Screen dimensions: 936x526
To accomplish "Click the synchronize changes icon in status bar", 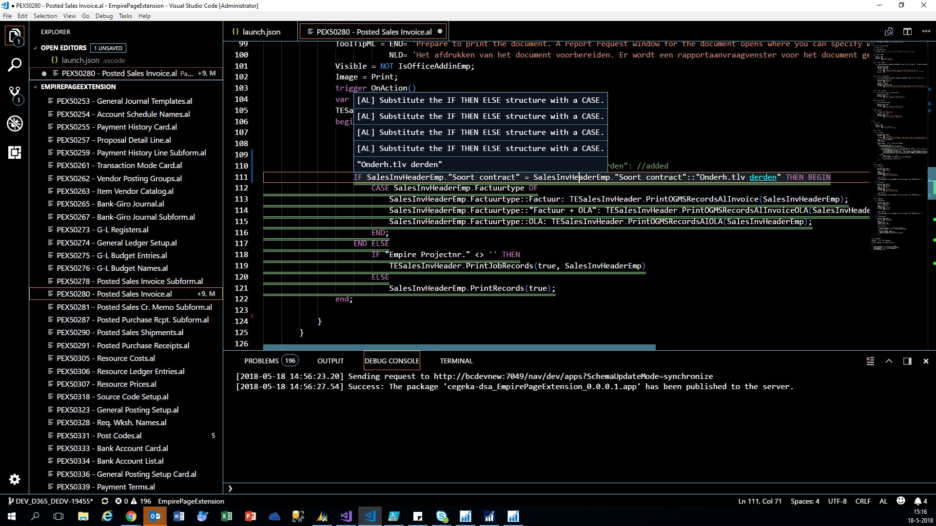I will tap(105, 501).
